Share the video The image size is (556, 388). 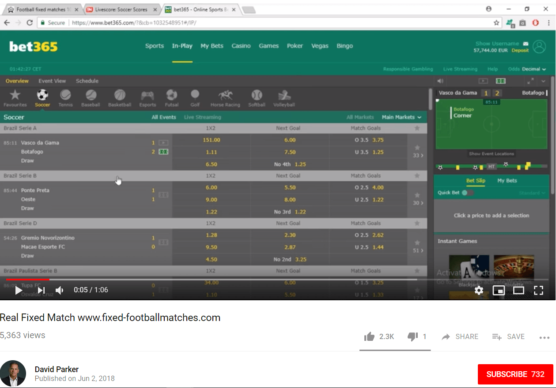click(460, 337)
